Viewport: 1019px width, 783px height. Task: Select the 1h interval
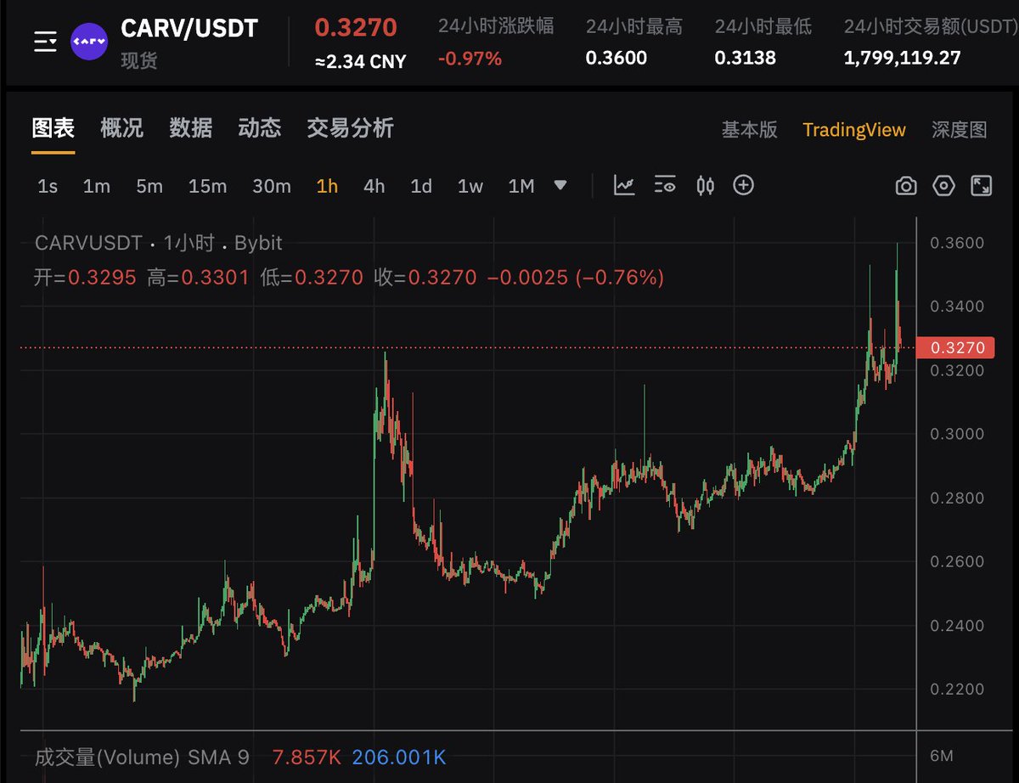coord(327,186)
